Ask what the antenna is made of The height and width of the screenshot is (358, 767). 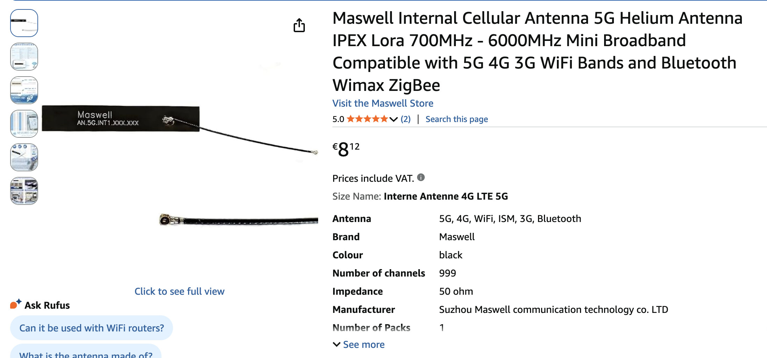[x=86, y=352]
